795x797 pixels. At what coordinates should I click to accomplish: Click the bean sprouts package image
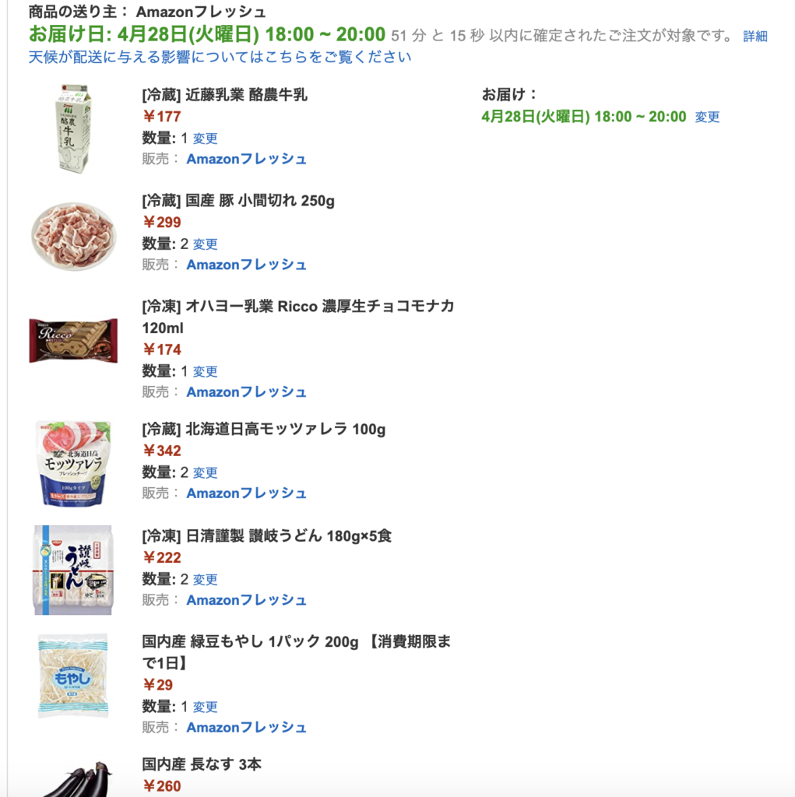[73, 676]
